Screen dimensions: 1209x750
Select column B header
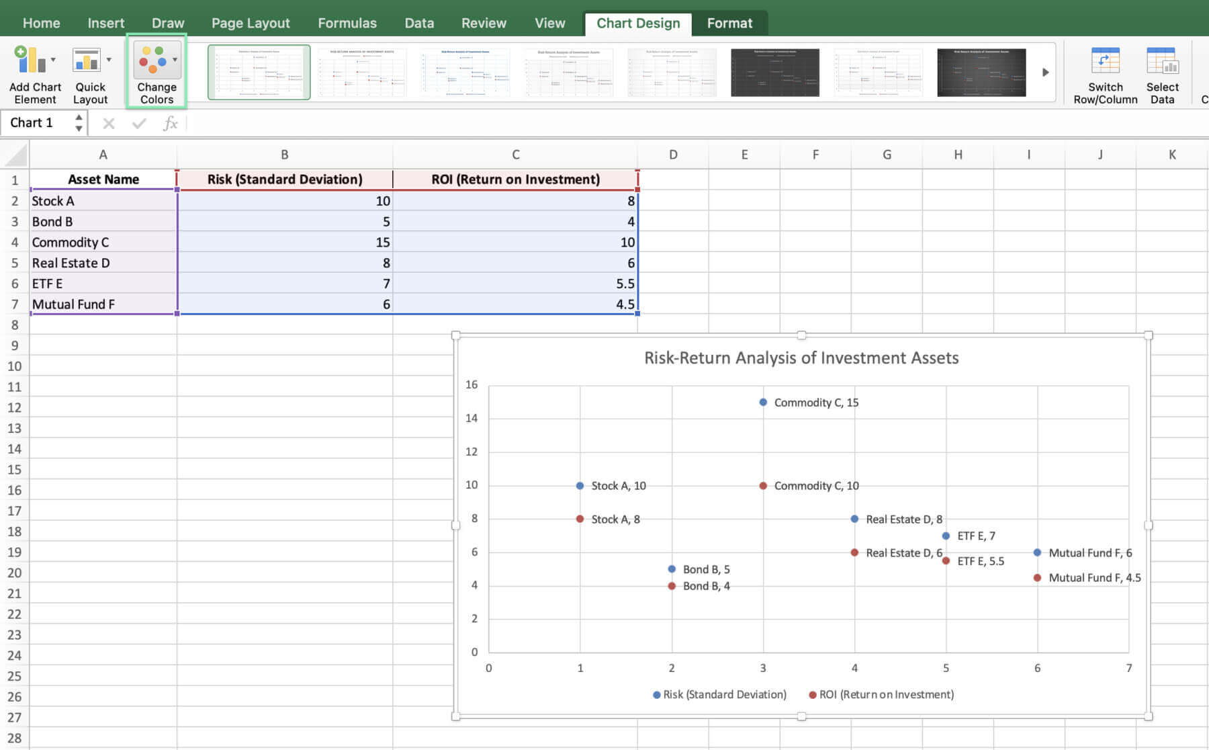[285, 155]
